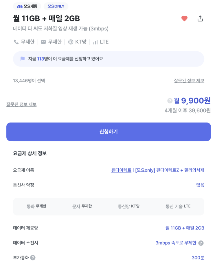Click the LTE signal bars icon

[95, 42]
